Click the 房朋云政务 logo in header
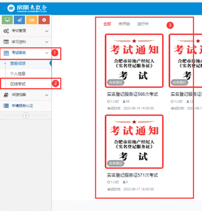 tap(27, 8)
